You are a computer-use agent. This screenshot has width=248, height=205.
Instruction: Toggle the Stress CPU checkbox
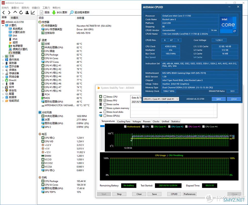pos(105,97)
